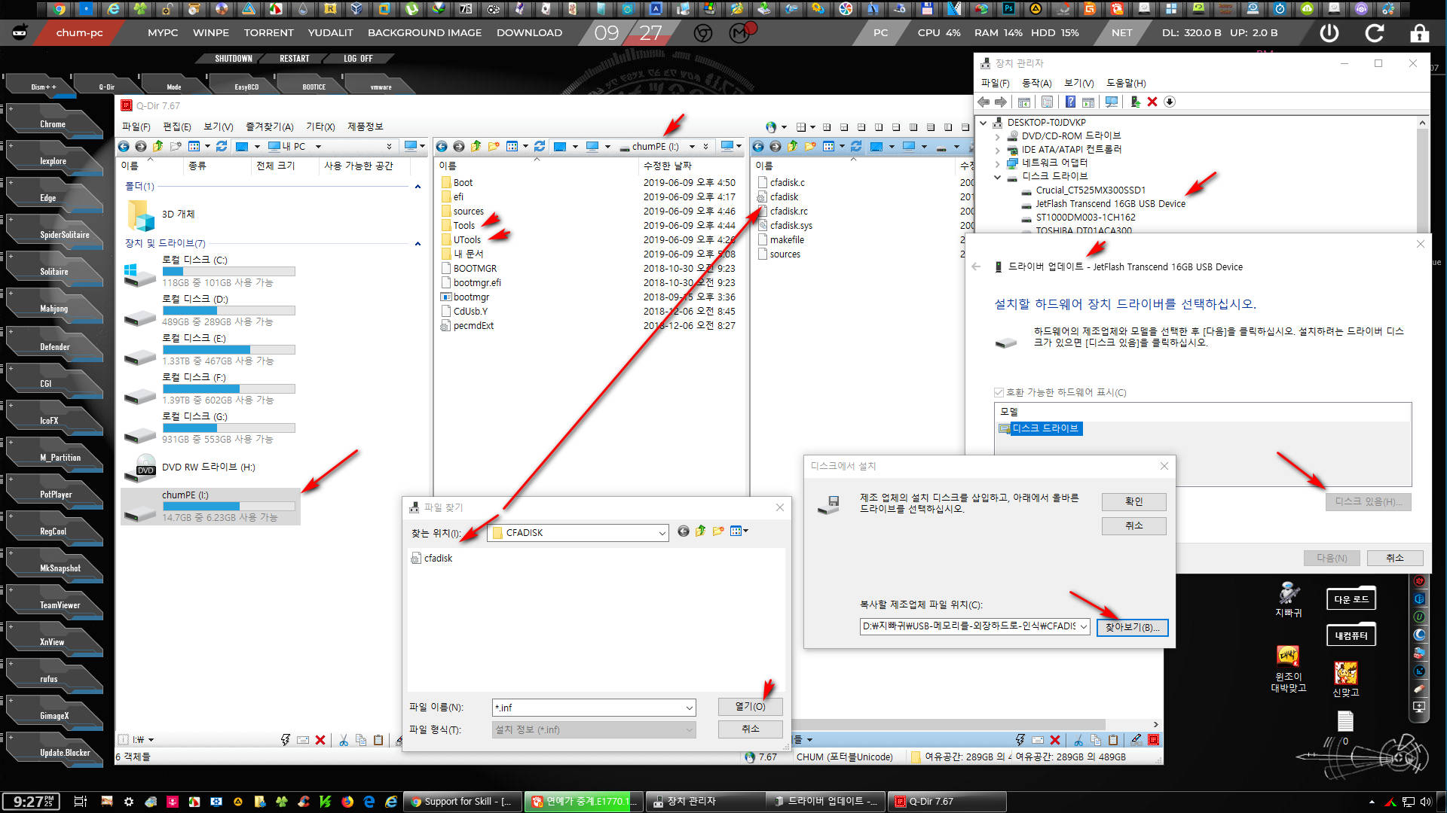1447x813 pixels.
Task: Expand IDE ATA/ATAPI 컨트롤러 node
Action: [x=997, y=150]
